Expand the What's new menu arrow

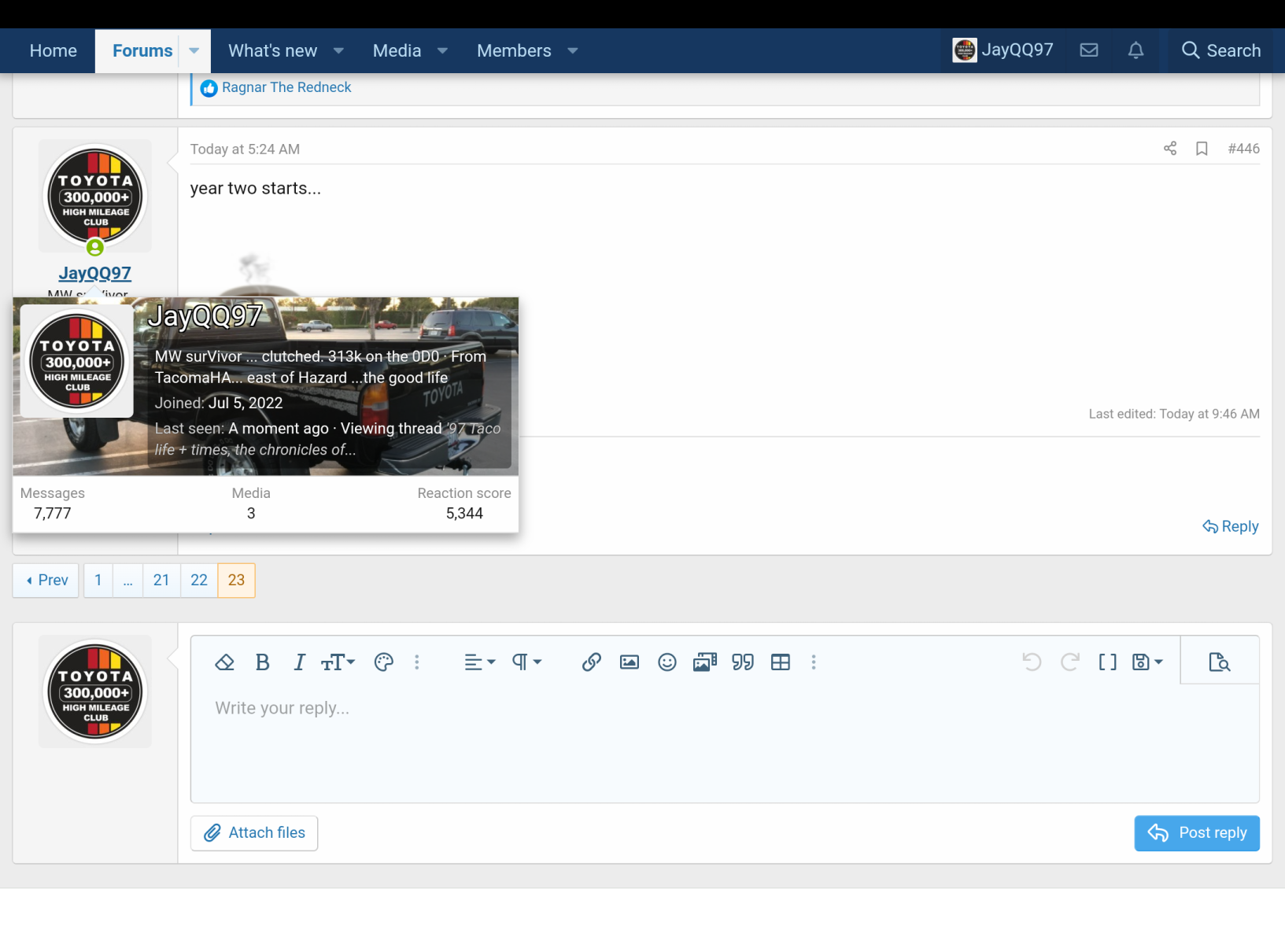(x=339, y=50)
